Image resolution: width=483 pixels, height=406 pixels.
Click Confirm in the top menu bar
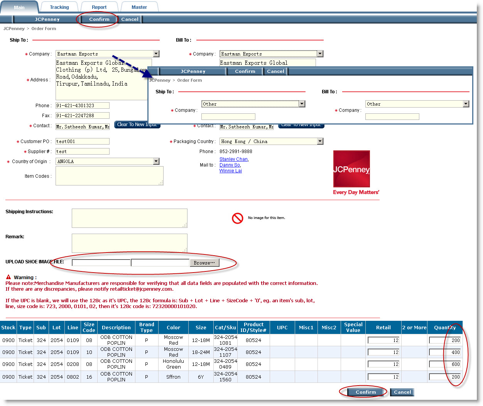(100, 19)
